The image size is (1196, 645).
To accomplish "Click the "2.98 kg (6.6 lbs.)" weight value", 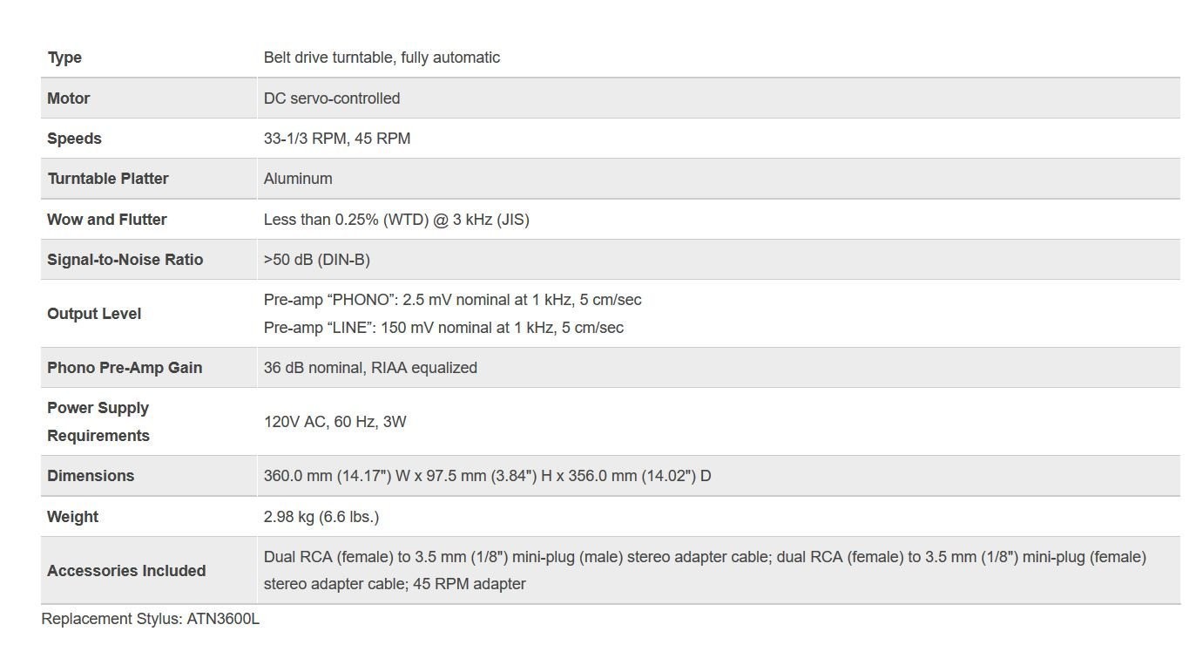I will 321,517.
